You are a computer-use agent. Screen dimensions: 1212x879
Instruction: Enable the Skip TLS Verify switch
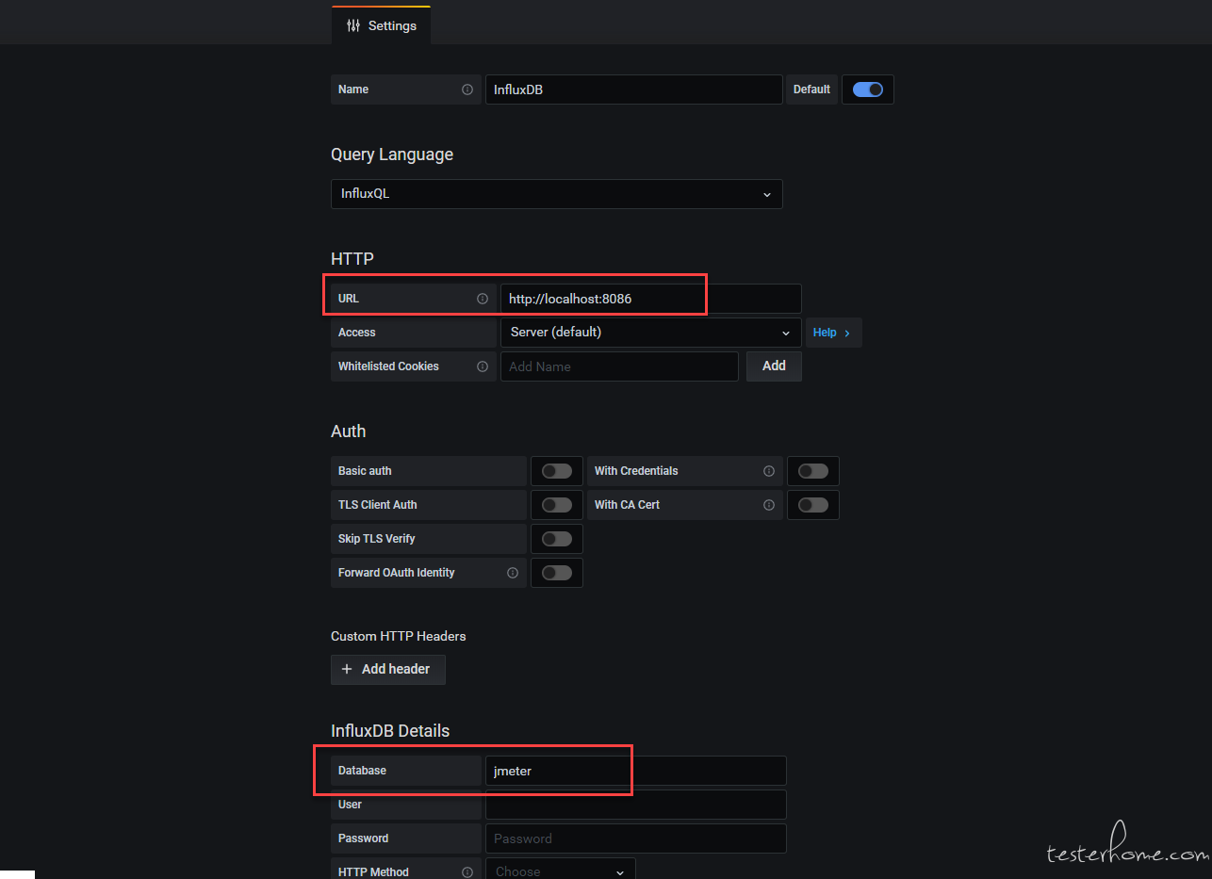(556, 539)
